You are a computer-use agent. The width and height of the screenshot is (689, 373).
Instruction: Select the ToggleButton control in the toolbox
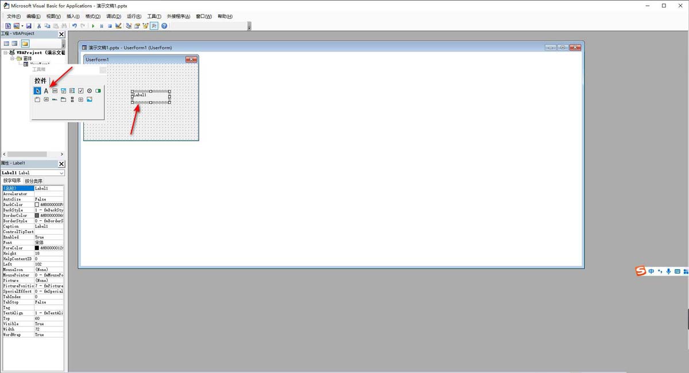pos(98,91)
